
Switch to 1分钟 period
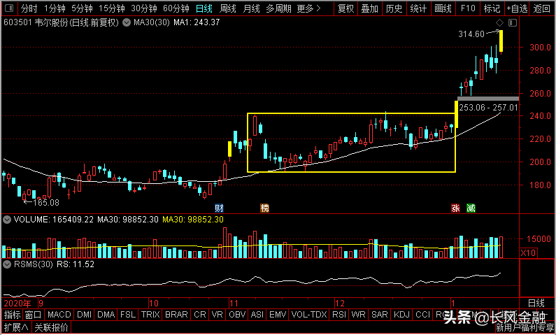tap(55, 8)
